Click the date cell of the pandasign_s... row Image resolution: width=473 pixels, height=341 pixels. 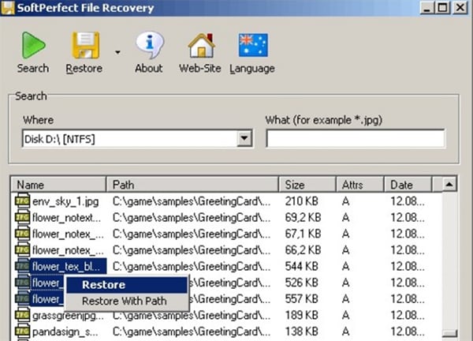coord(408,332)
